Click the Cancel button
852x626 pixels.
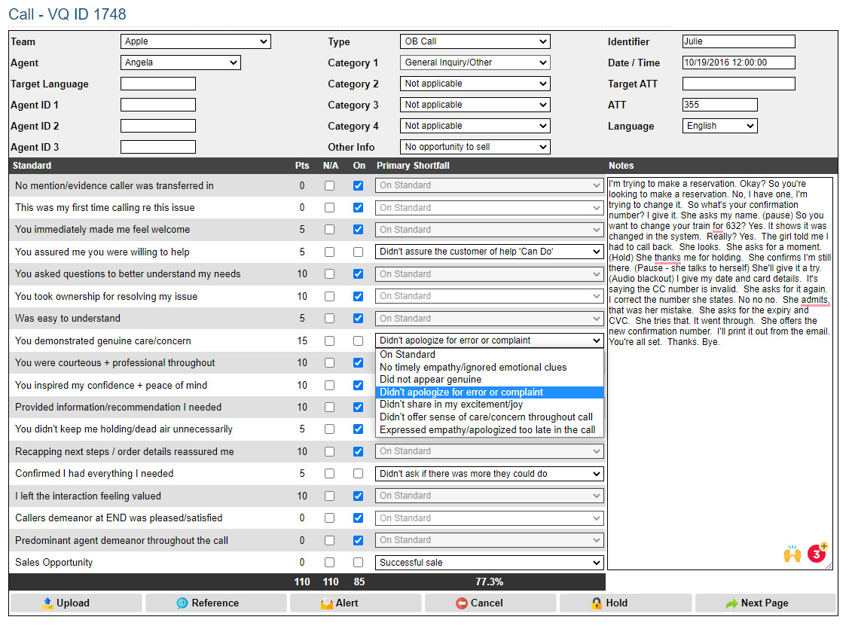pyautogui.click(x=490, y=603)
